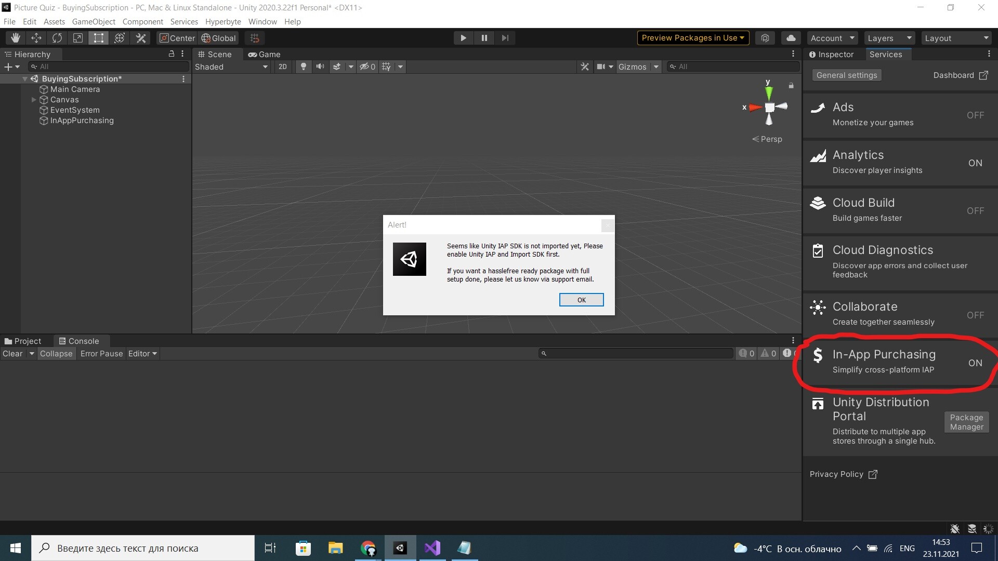This screenshot has width=998, height=561.
Task: Open Visual Studio from the taskbar
Action: click(x=432, y=548)
